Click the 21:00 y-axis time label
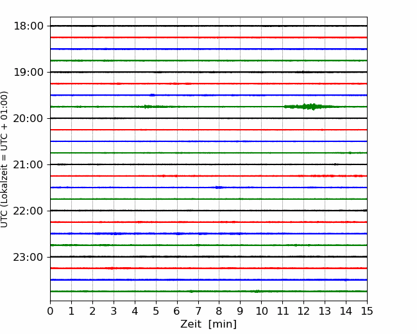 point(28,164)
